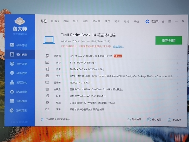The image size is (189, 142).
Task: Expand the 内存 8 GB row arrow
Action: click(x=177, y=63)
